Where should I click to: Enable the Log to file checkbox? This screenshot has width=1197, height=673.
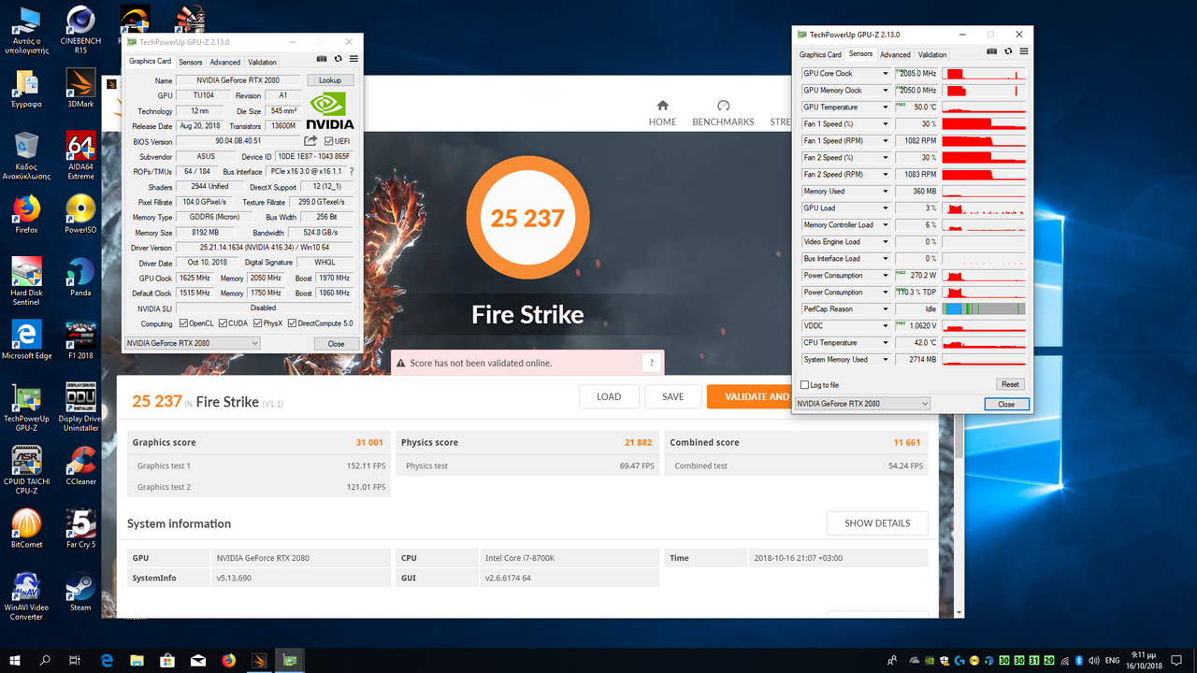[805, 385]
